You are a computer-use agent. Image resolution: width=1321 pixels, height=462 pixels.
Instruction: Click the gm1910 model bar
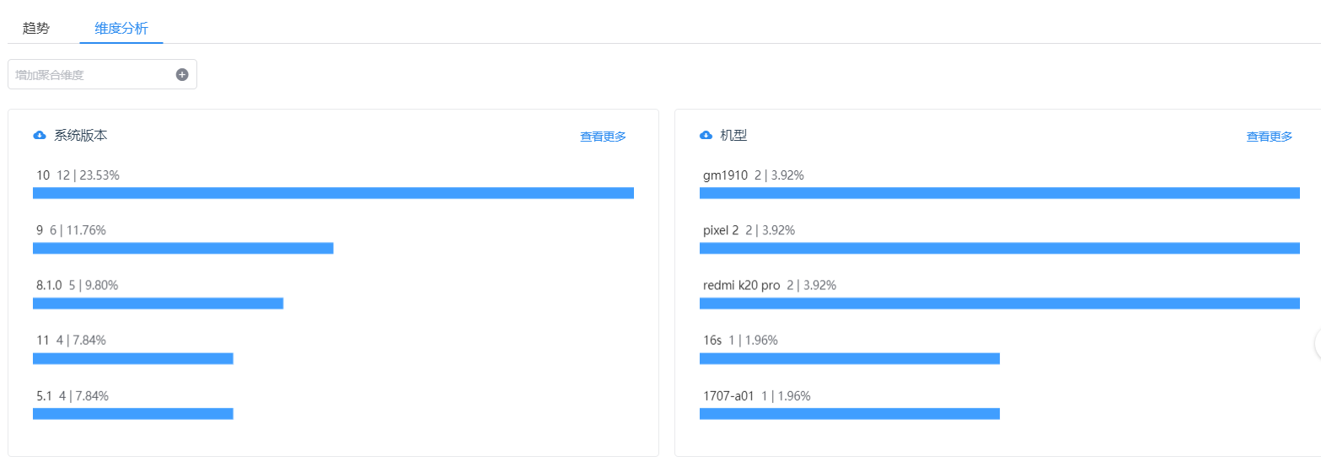[1000, 193]
